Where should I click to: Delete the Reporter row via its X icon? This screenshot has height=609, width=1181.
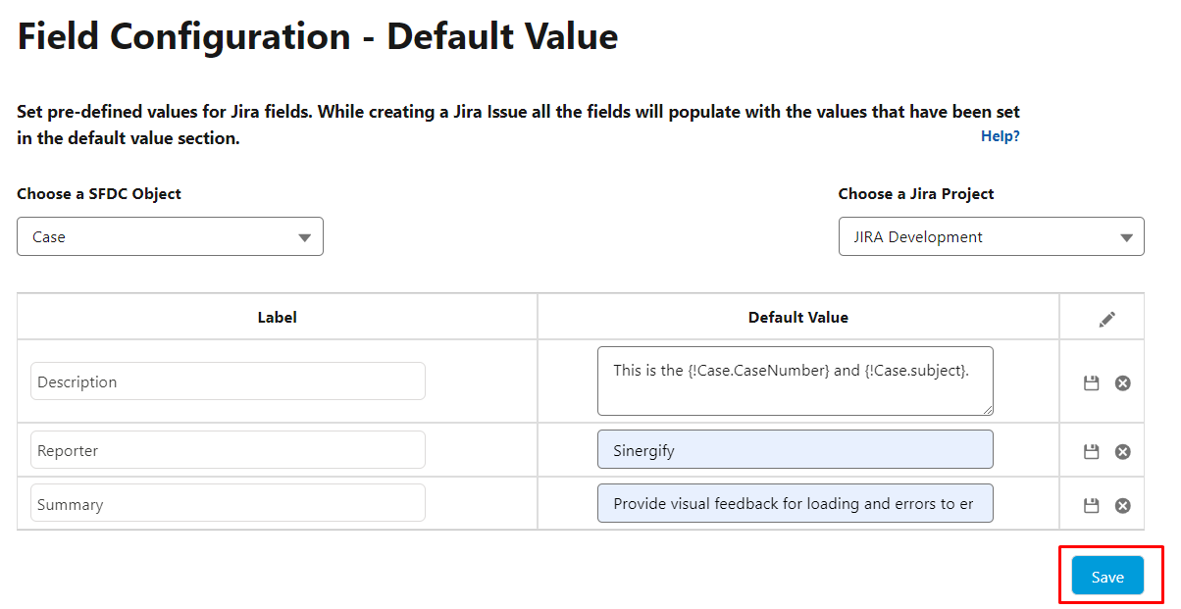tap(1123, 451)
